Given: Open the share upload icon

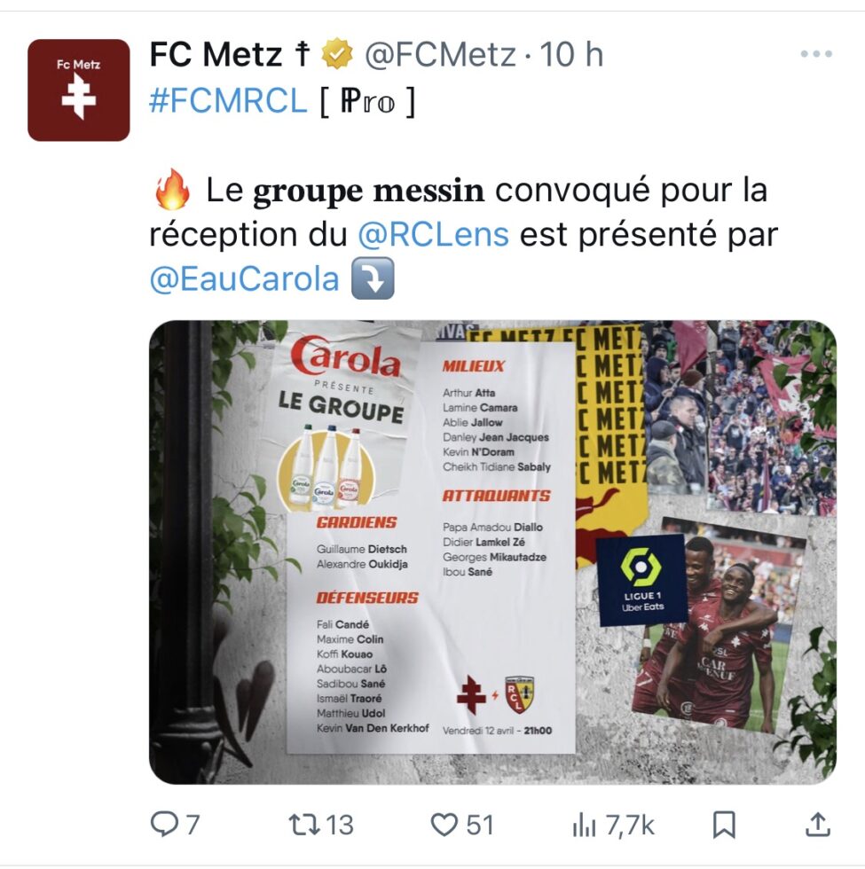Looking at the screenshot, I should coord(818,824).
